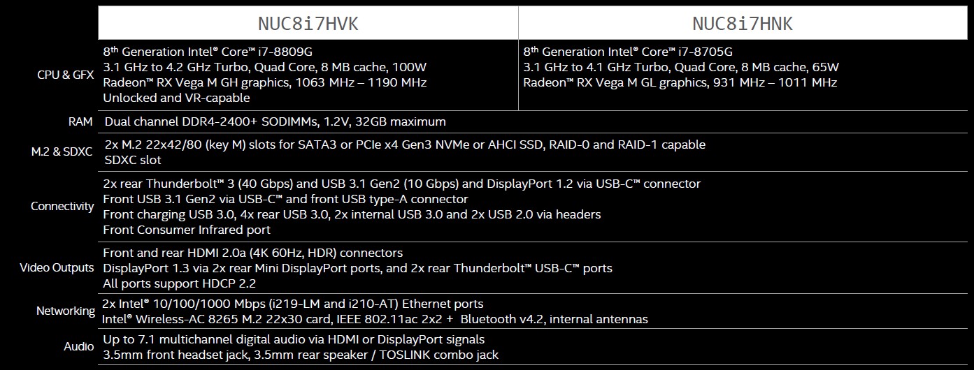Select the CPU & GFX row label
The image size is (974, 370).
[65, 75]
